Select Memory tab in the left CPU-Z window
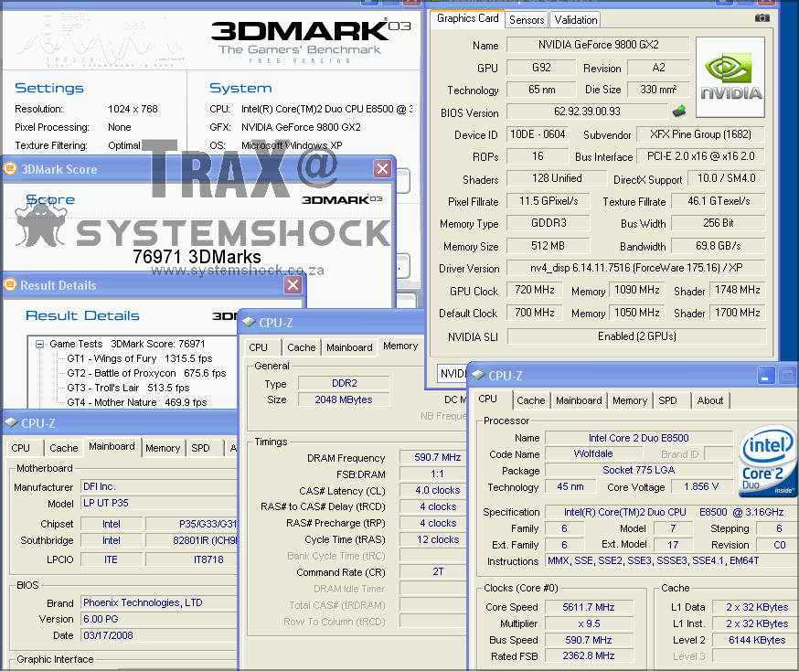799x671 pixels. (163, 448)
